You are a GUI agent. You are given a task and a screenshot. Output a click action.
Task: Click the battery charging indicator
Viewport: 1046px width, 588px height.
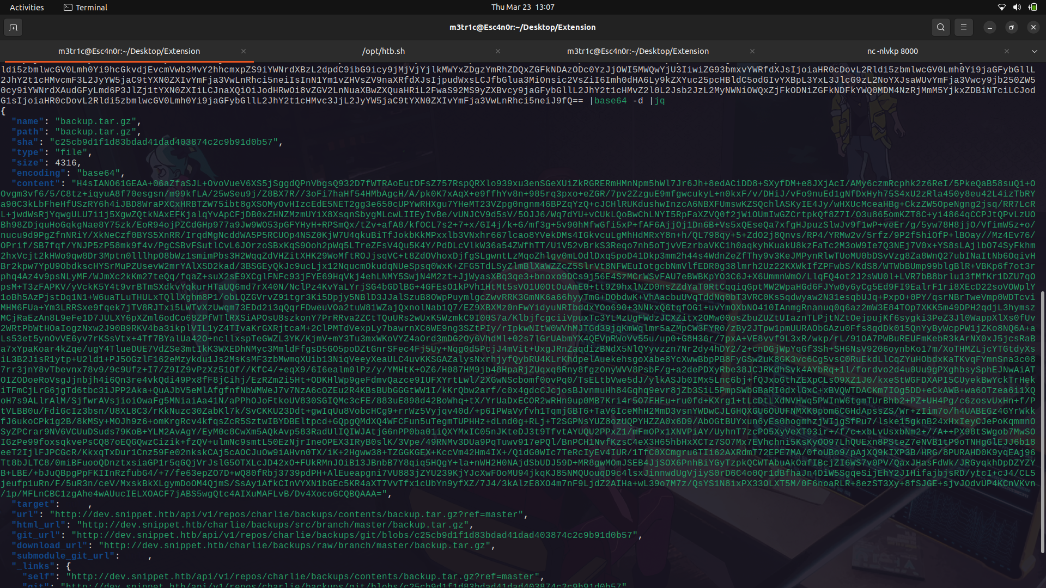click(x=1033, y=7)
